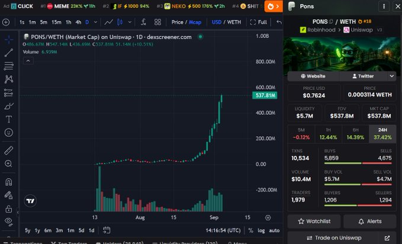402x244 pixels.
Task: Select the 5m timeframe
Action: click(44, 23)
